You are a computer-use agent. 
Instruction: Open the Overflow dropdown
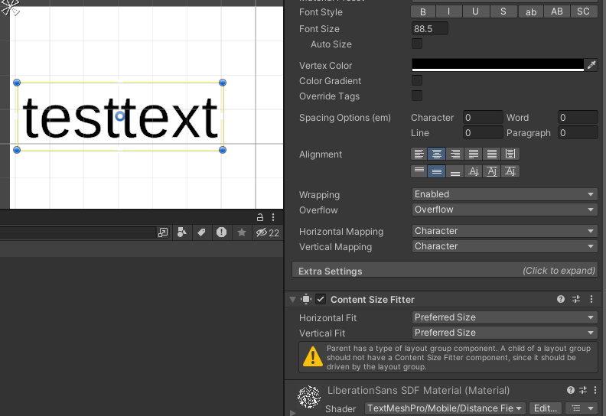tap(504, 210)
